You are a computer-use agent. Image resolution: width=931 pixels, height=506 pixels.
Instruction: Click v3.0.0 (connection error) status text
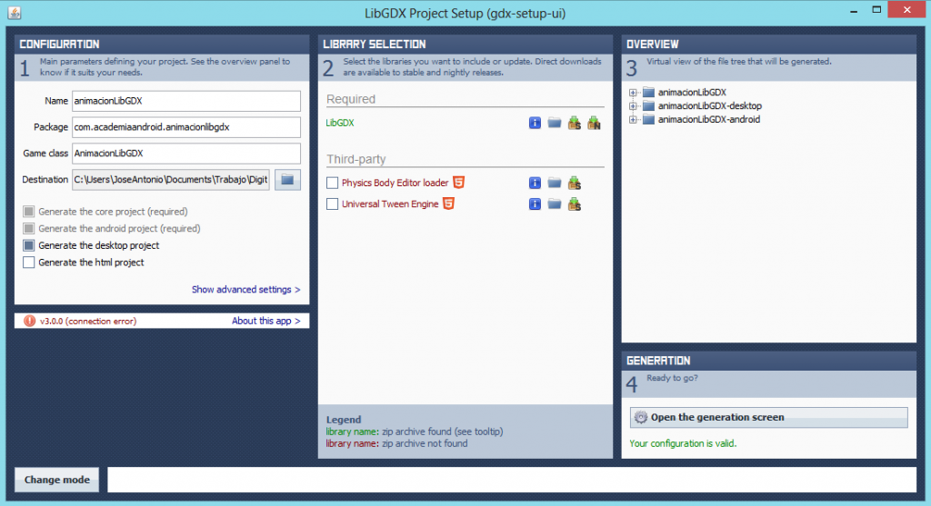(88, 321)
